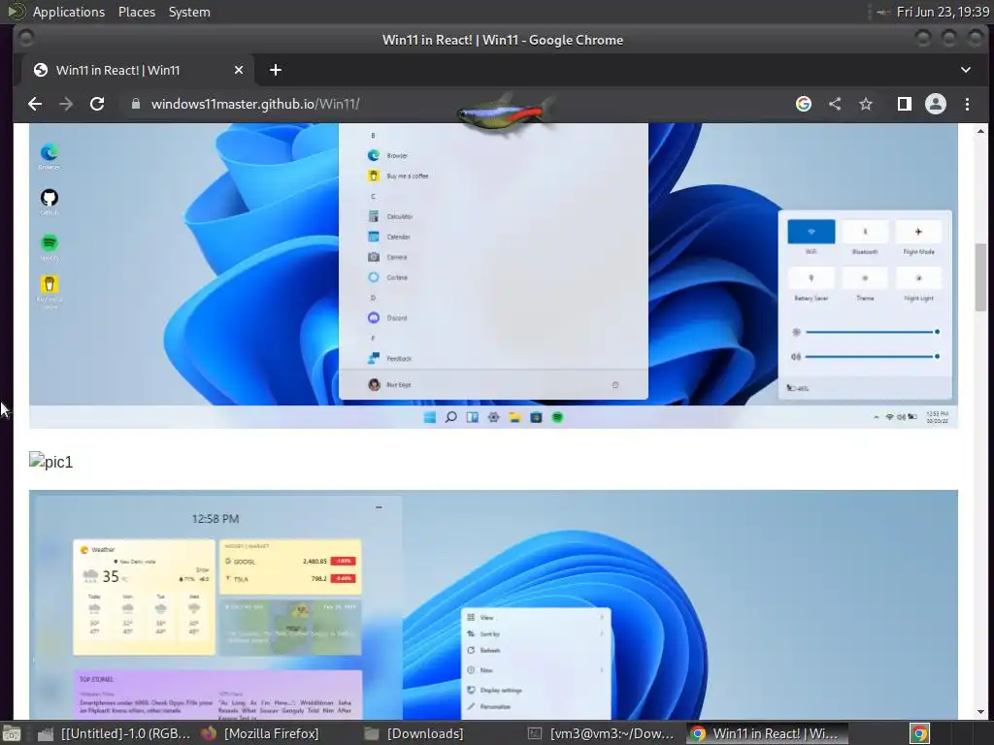Viewport: 994px width, 745px height.
Task: Click the Buy me a coffee desktop icon
Action: coord(50,292)
